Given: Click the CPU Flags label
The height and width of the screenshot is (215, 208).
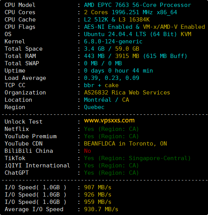Looking at the screenshot, I should [x=20, y=27].
